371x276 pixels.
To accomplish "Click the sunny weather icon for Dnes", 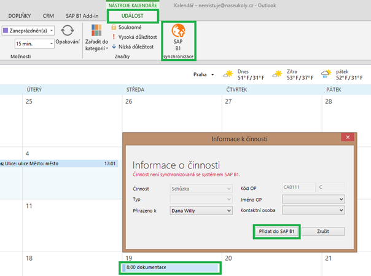I will coord(228,74).
